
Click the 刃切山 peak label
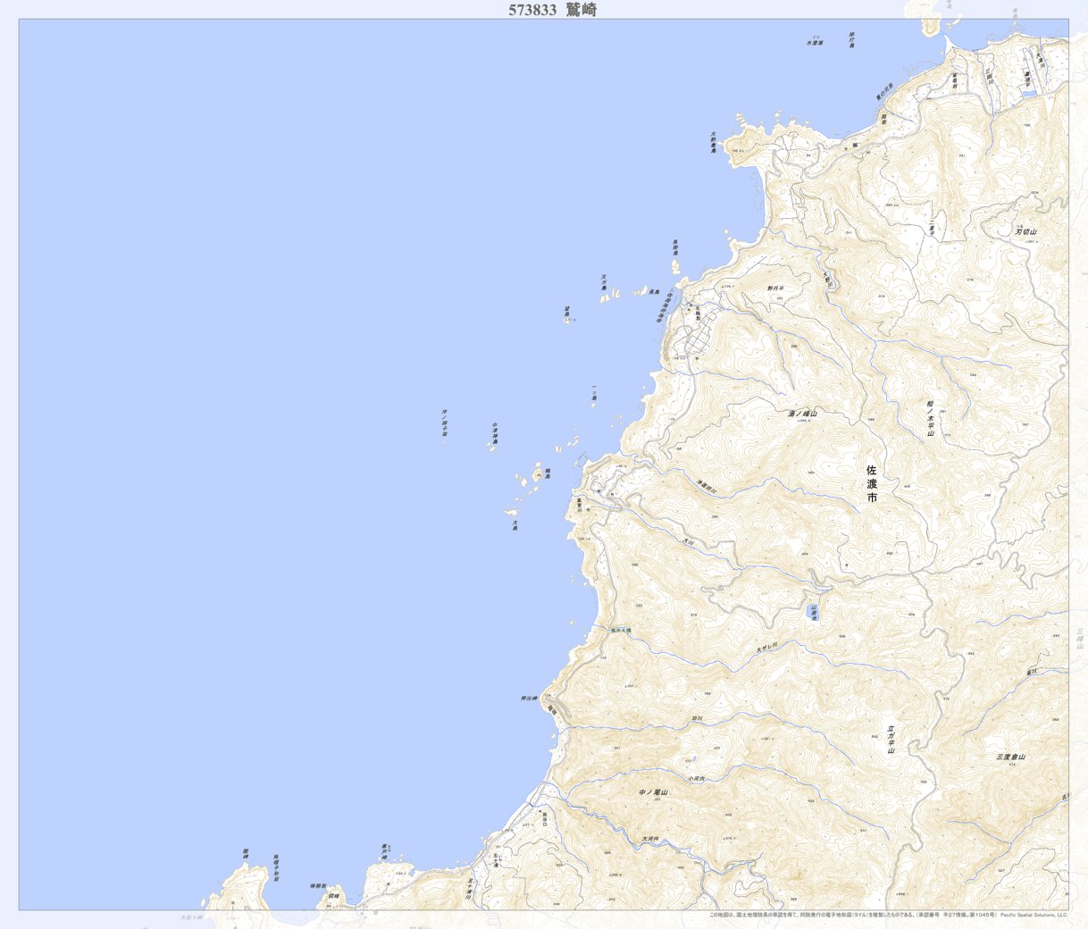click(1025, 231)
